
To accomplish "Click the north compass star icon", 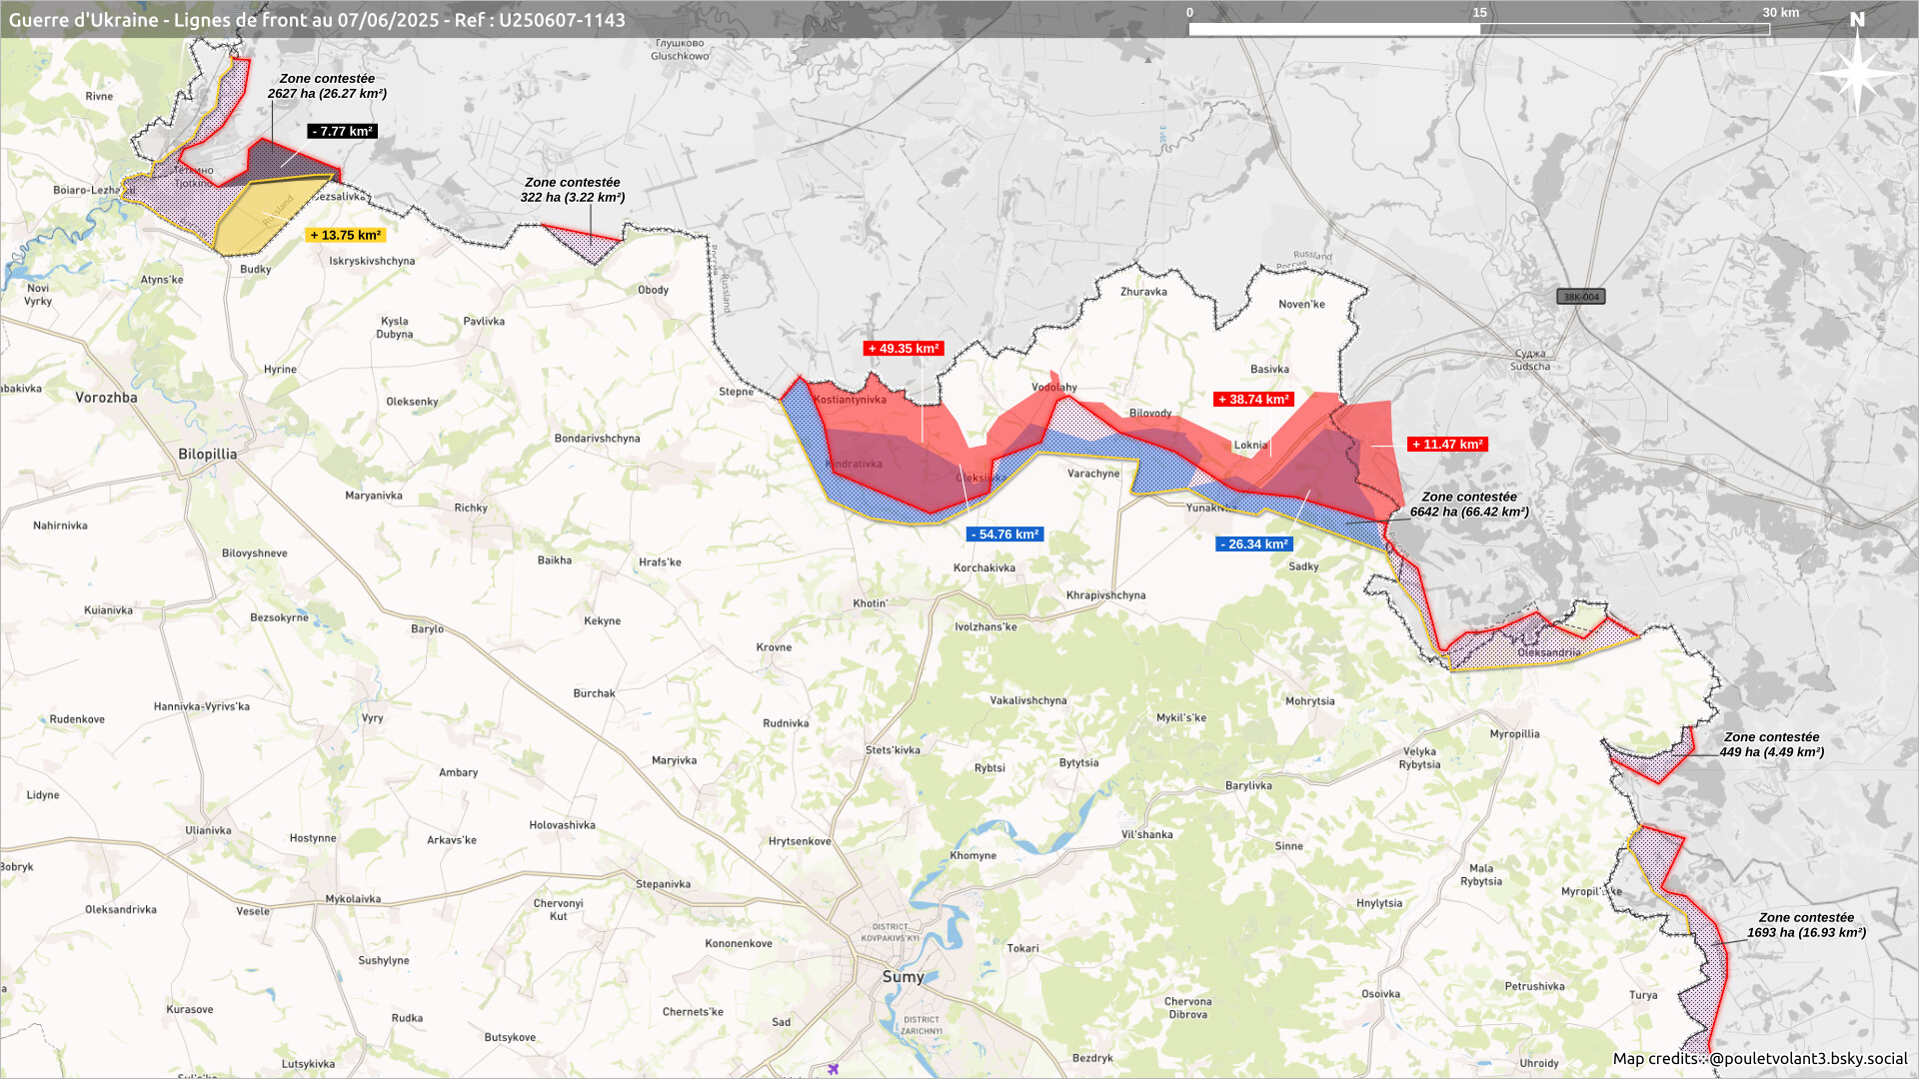I will [1857, 73].
